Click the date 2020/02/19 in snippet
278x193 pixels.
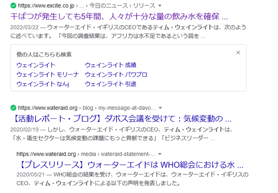[24, 129]
